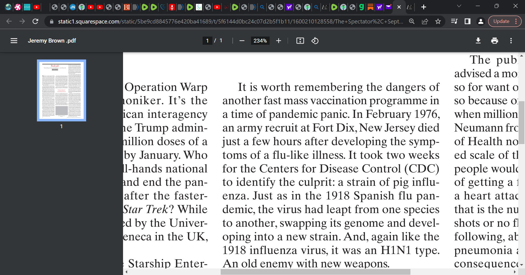Open the PDF viewer sidebar menu
Screen dimensions: 525x275
click(x=14, y=41)
